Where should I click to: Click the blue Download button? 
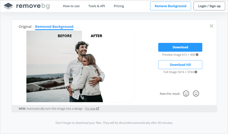[180, 47]
